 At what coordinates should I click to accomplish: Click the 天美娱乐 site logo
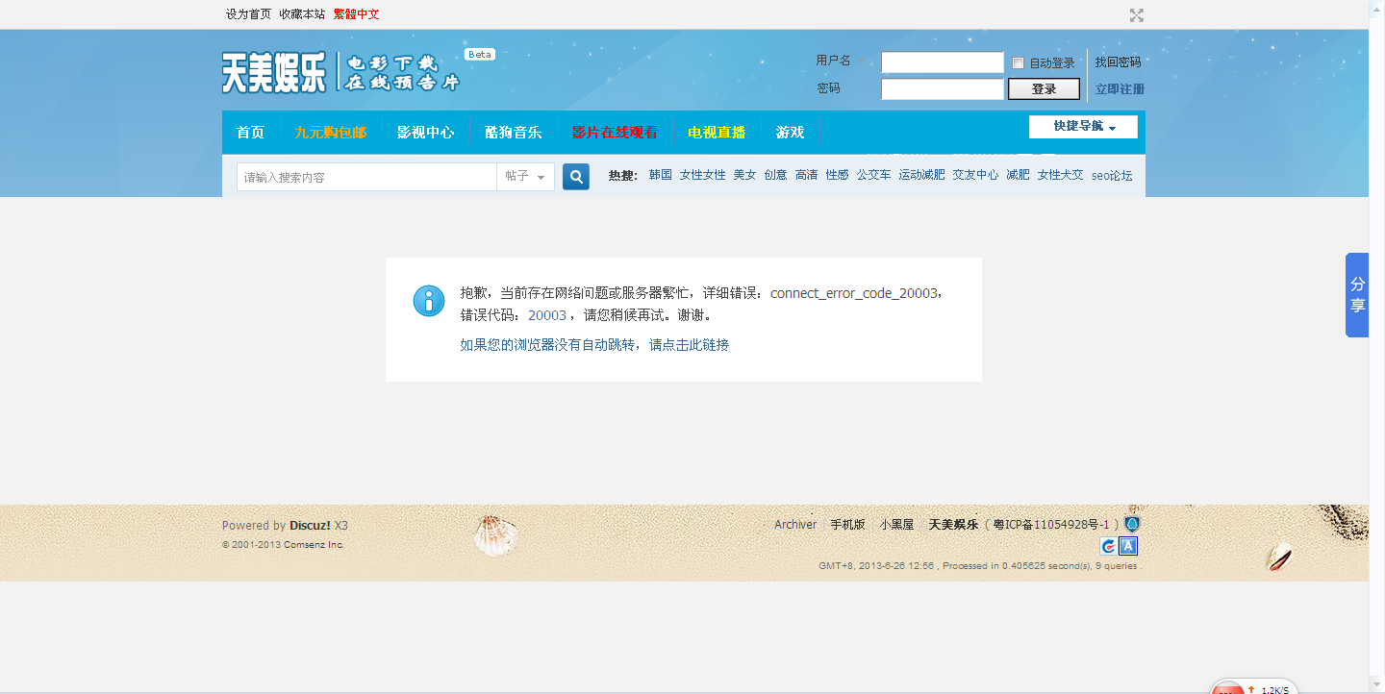point(274,73)
